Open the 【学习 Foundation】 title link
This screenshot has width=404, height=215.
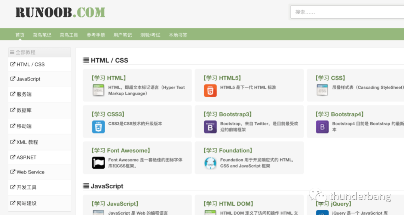pos(228,151)
